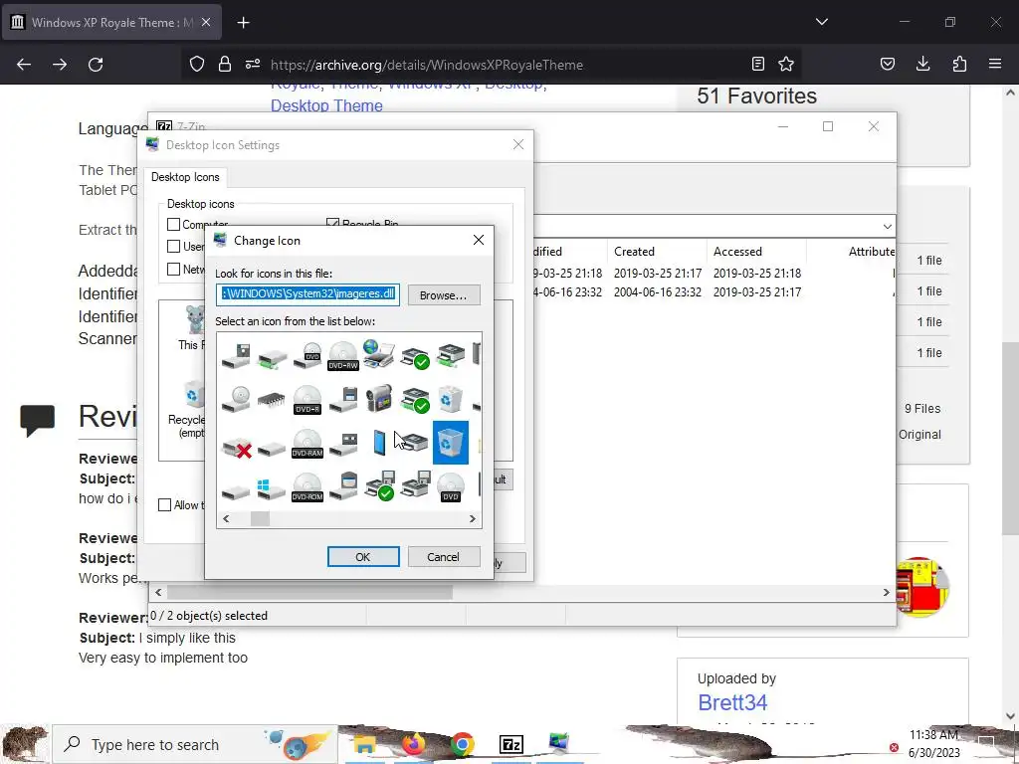1019x764 pixels.
Task: Click Browse to pick an icon file
Action: [x=443, y=295]
